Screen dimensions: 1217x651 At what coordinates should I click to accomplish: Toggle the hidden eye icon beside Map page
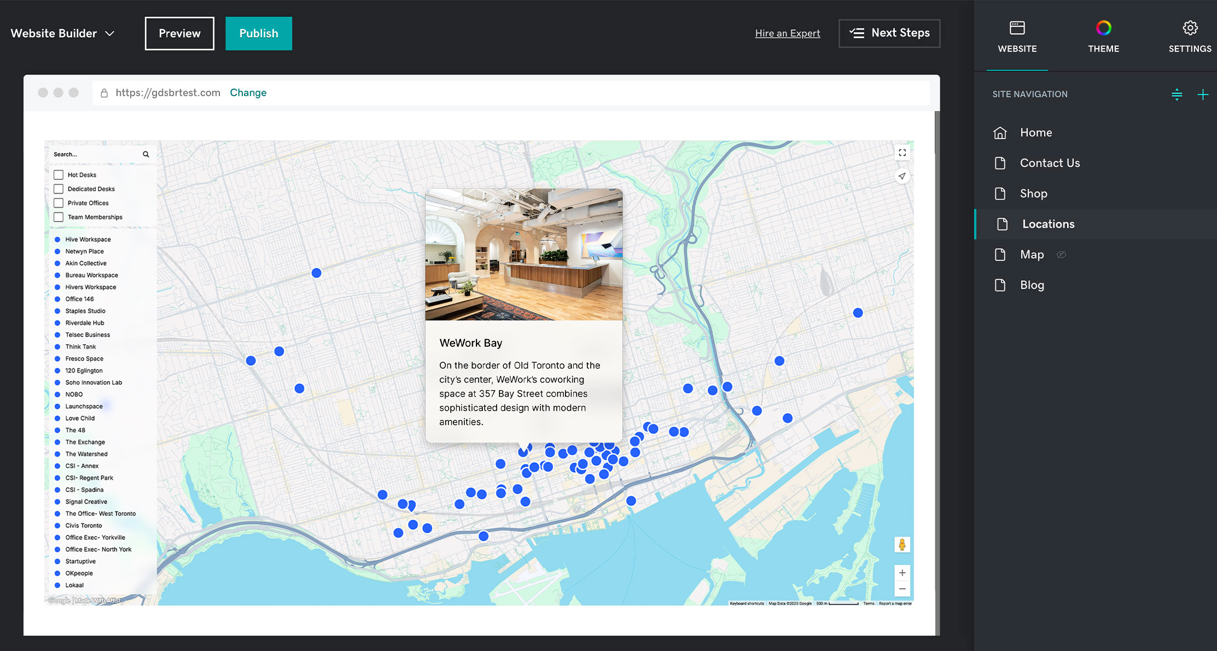click(x=1061, y=255)
